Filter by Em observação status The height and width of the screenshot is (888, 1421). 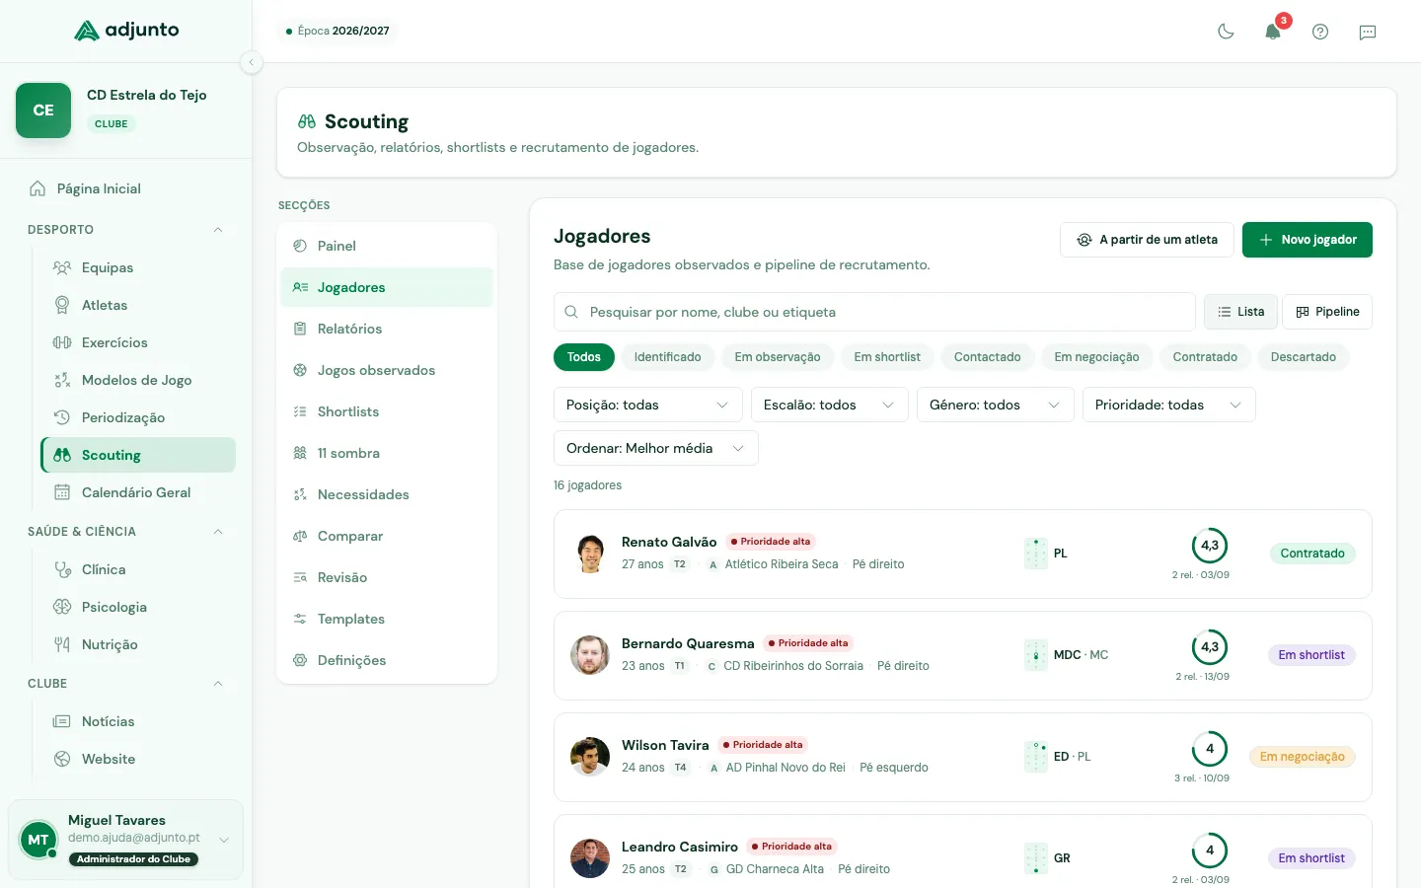778,357
